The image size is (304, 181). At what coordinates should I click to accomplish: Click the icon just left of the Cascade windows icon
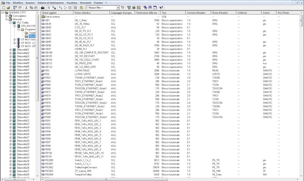pos(139,7)
